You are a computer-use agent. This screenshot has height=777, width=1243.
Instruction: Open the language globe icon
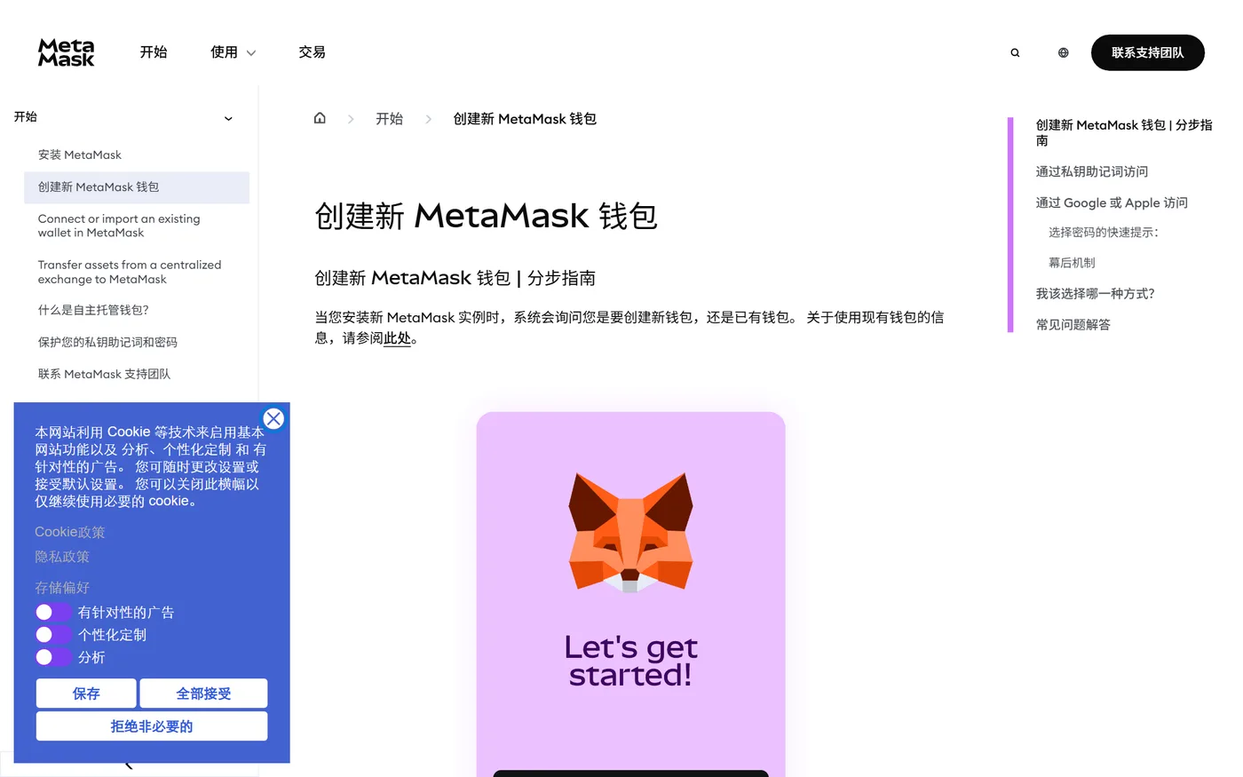[1063, 52]
